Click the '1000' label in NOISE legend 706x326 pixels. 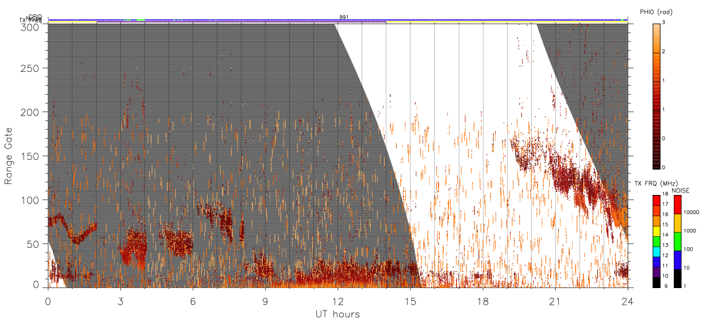tap(690, 231)
